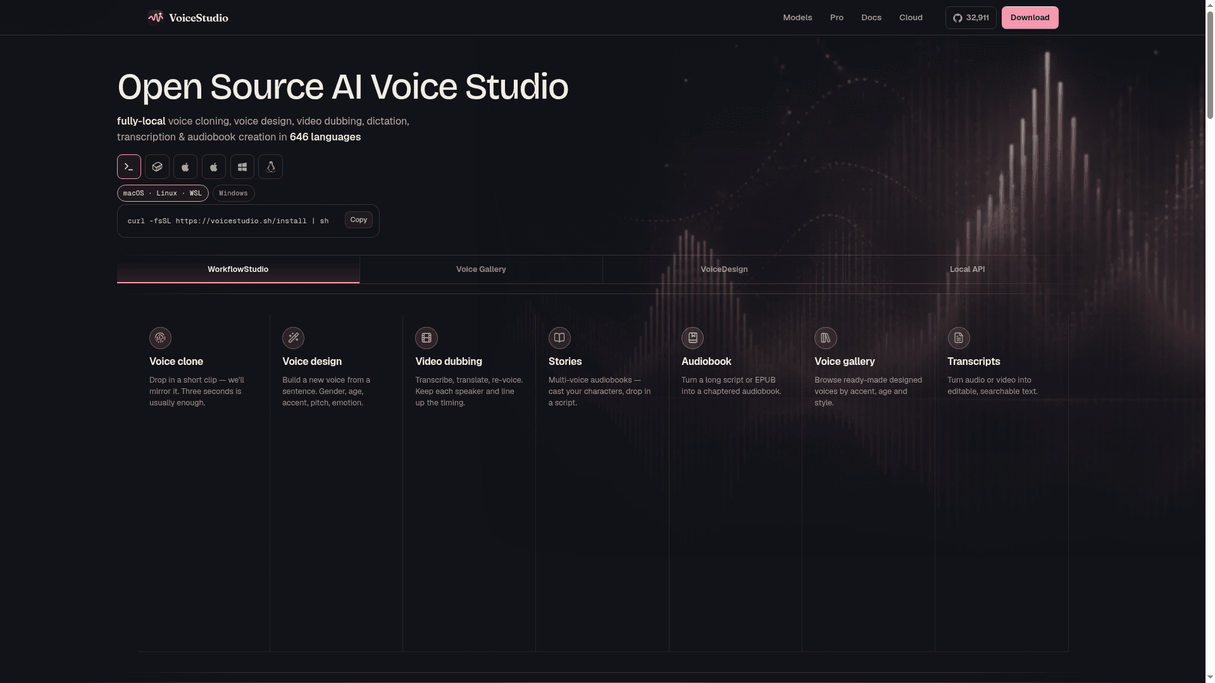Click the Video dubbing card title

click(x=449, y=362)
